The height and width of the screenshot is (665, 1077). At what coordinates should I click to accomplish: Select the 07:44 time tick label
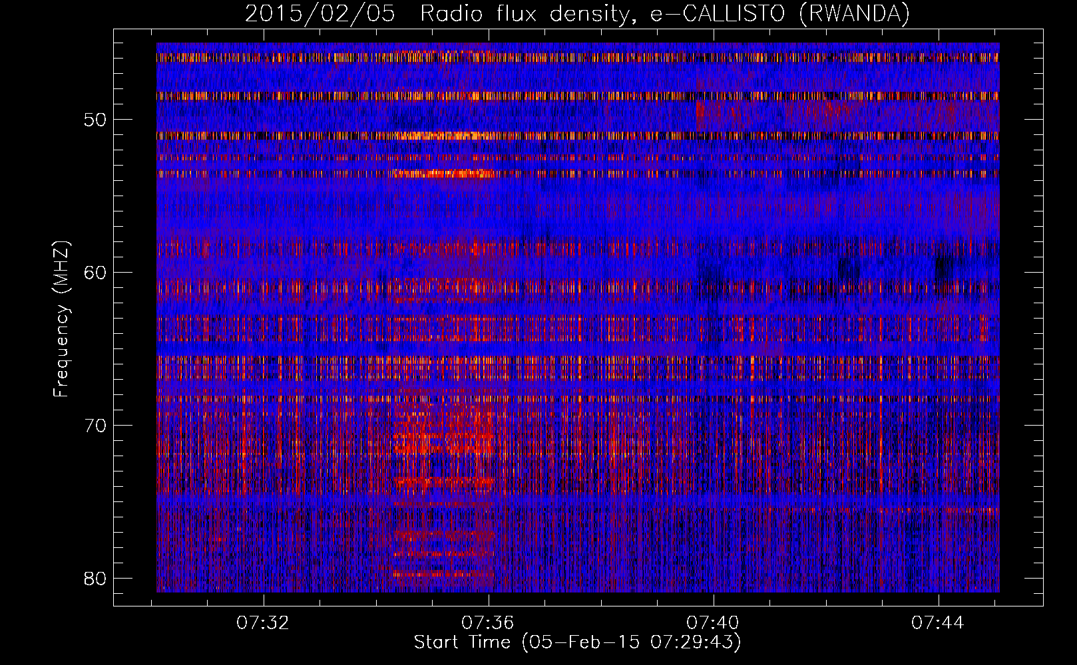click(x=938, y=623)
